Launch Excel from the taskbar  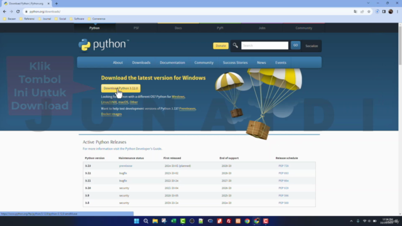(x=173, y=221)
